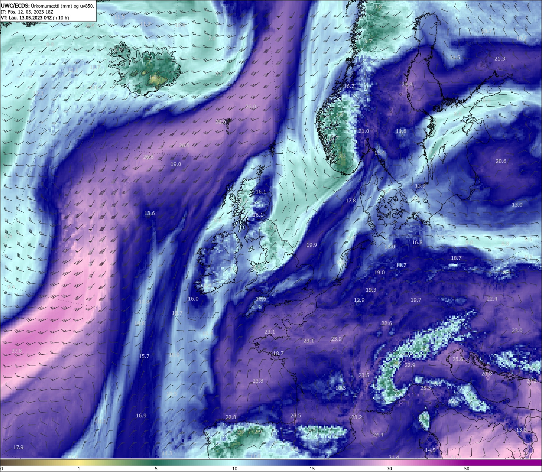The height and width of the screenshot is (472, 542).
Task: Click the 37.8 value label
Action: 17,351
